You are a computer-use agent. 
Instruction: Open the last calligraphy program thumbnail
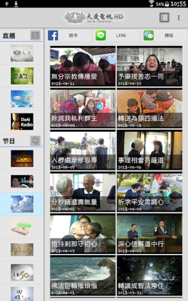point(22,293)
